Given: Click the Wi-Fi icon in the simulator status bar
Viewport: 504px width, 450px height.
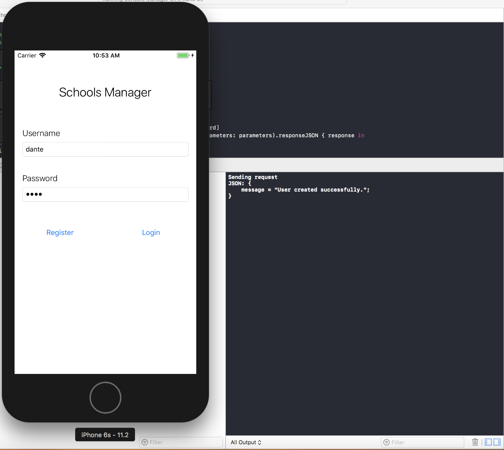Looking at the screenshot, I should click(x=43, y=56).
